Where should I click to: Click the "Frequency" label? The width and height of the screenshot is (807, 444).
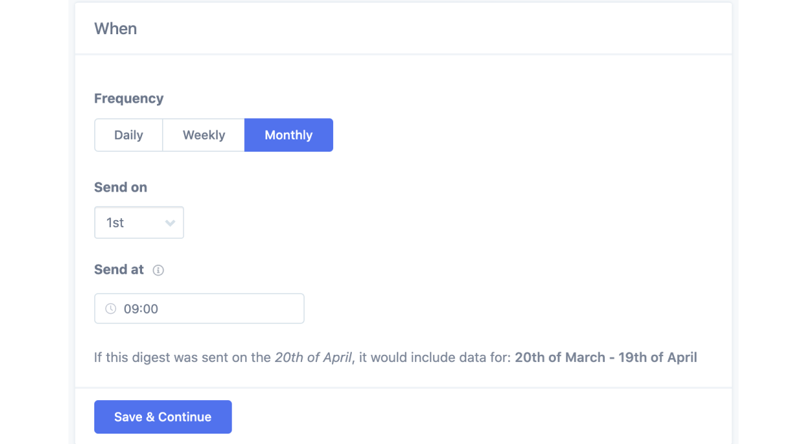(x=128, y=98)
